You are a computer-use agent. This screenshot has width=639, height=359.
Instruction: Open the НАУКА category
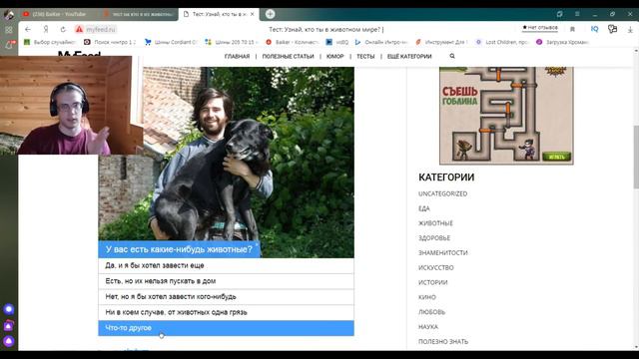428,327
